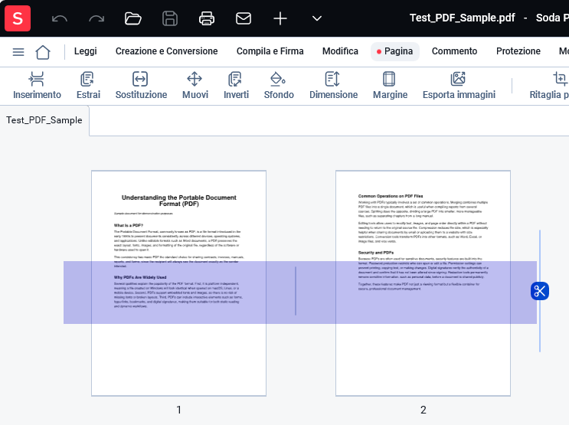Open the Commento tab
569x425 pixels.
(454, 51)
